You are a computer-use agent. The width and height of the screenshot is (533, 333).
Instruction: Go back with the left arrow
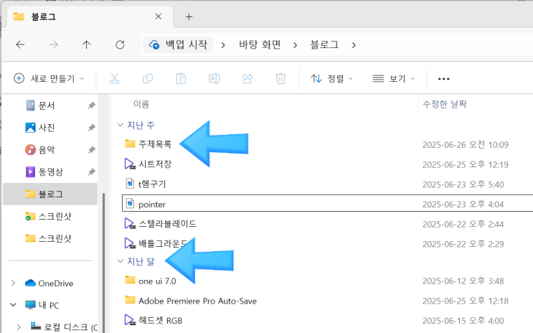tap(20, 44)
